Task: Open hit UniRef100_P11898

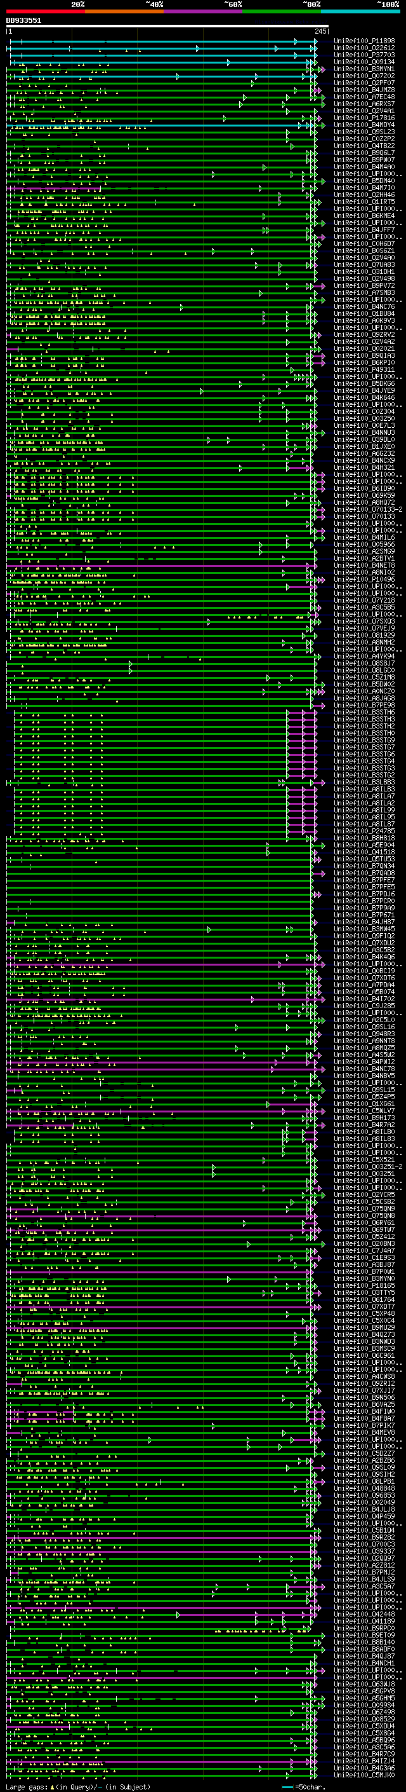Action: pos(364,41)
